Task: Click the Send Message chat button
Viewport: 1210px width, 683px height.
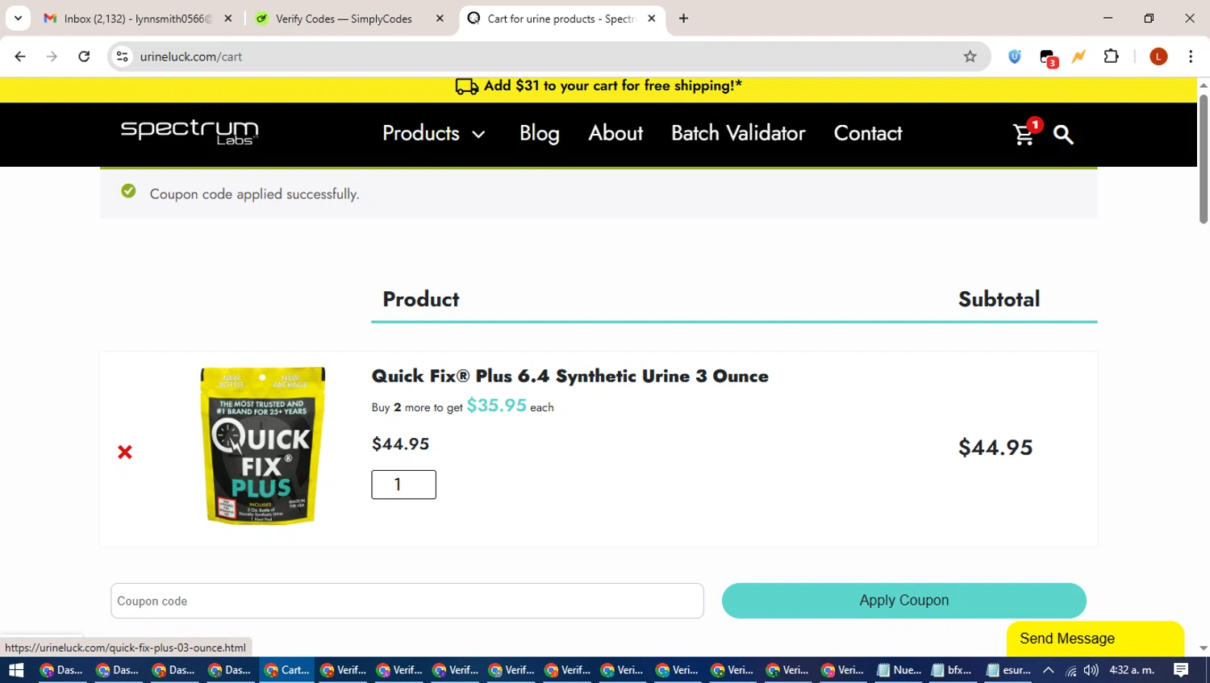Action: tap(1095, 639)
